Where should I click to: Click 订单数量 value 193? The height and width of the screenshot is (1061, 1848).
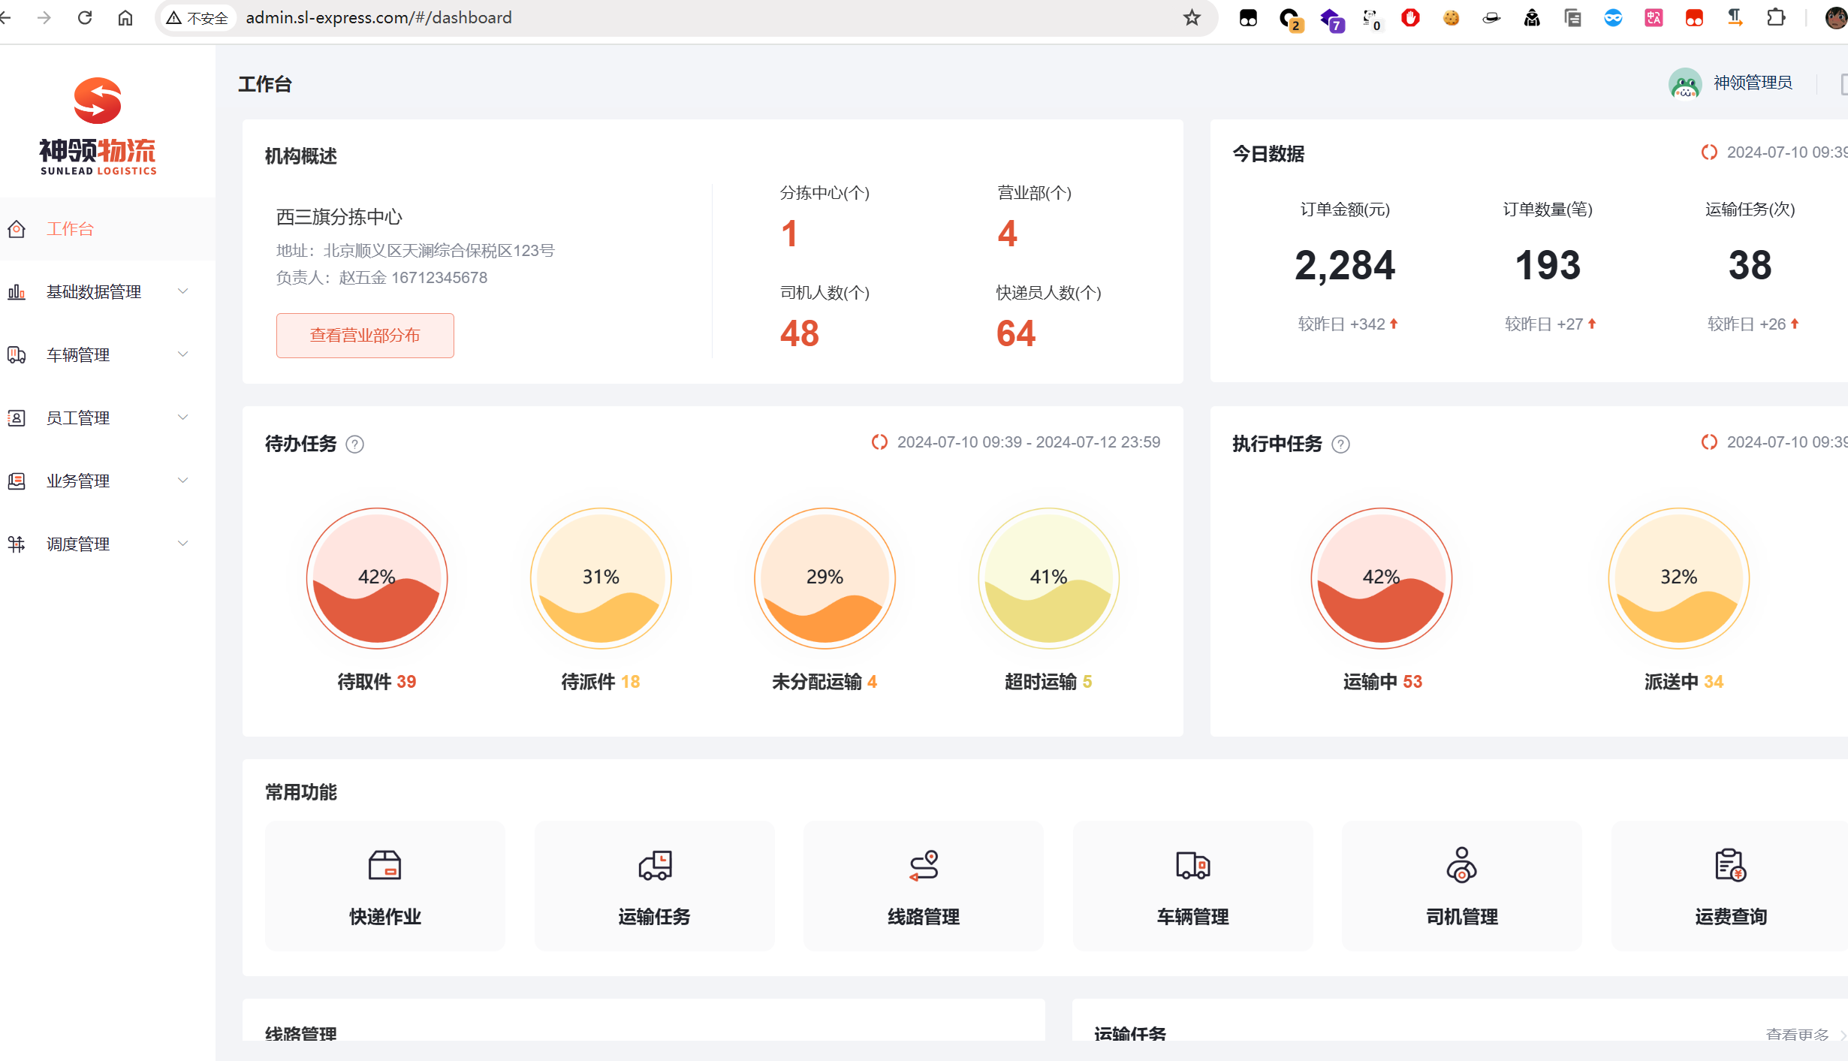point(1548,266)
